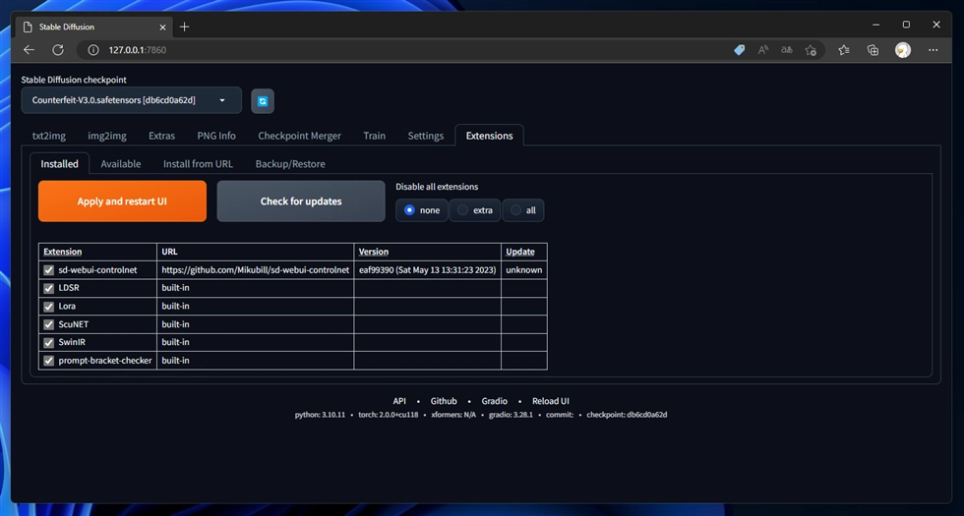The height and width of the screenshot is (516, 964).
Task: Toggle the Lora extension checkbox
Action: click(48, 306)
